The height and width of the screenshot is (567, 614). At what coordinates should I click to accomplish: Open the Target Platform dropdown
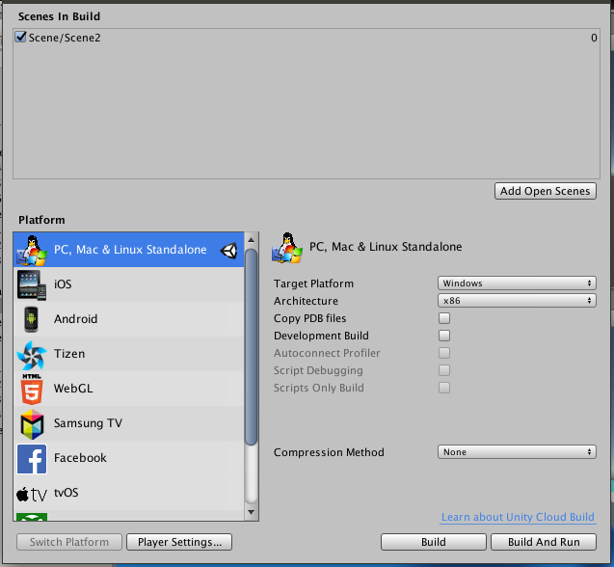[x=517, y=283]
